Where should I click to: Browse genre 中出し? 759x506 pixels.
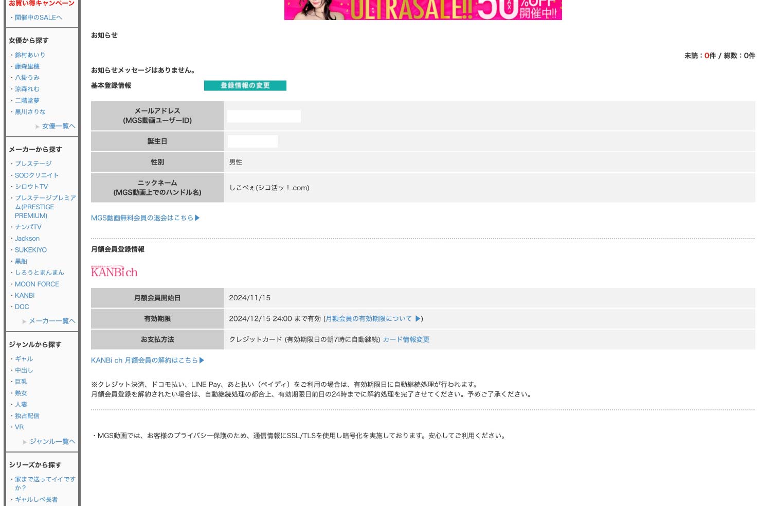24,370
